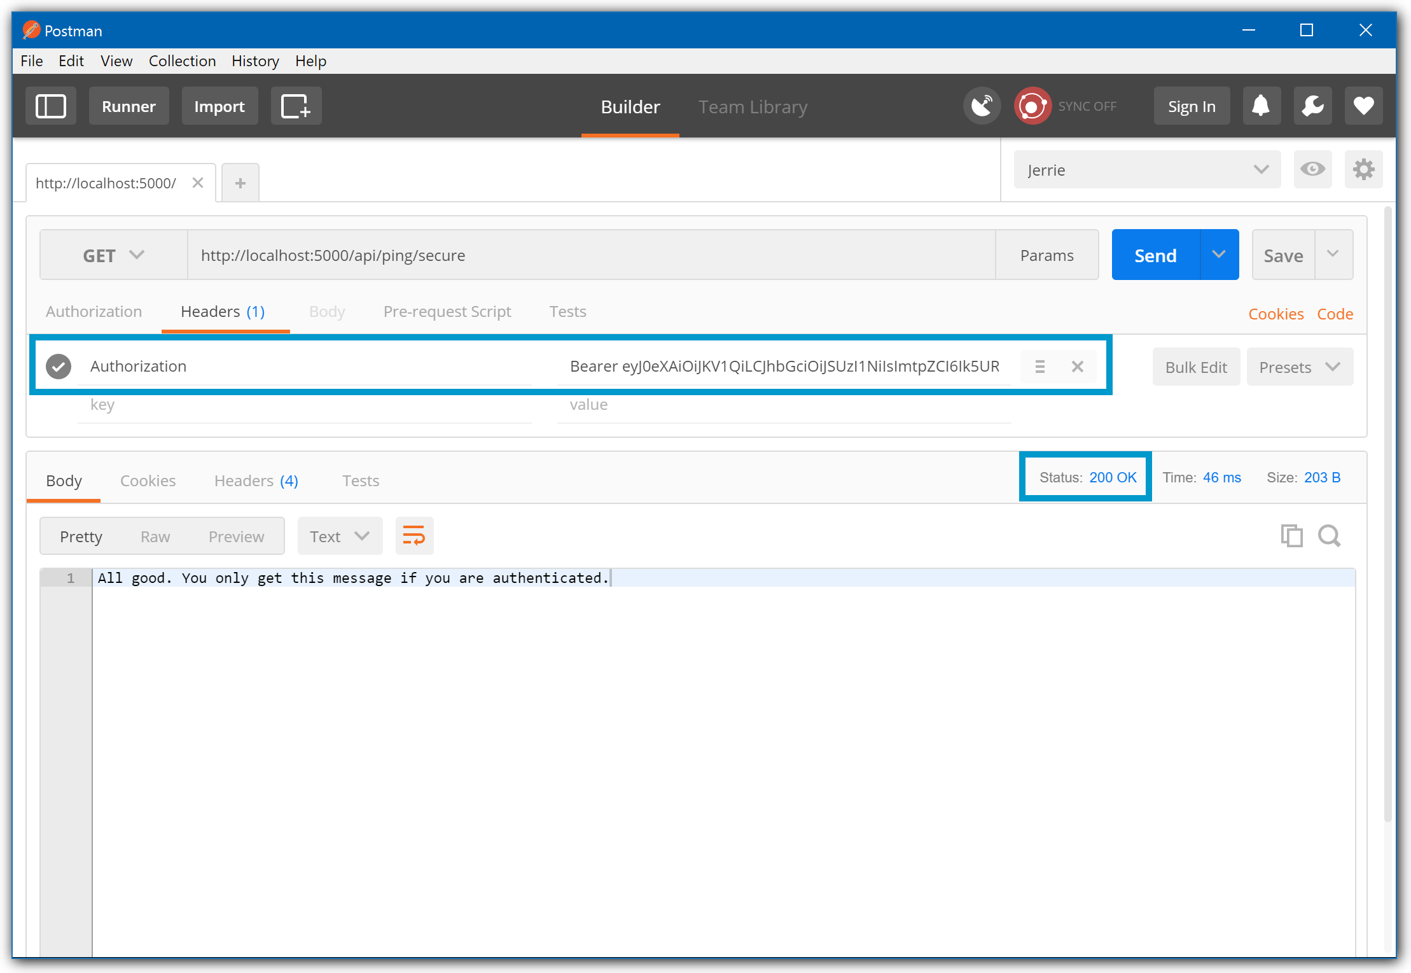
Task: Toggle the Authorization header checkmark
Action: point(59,367)
